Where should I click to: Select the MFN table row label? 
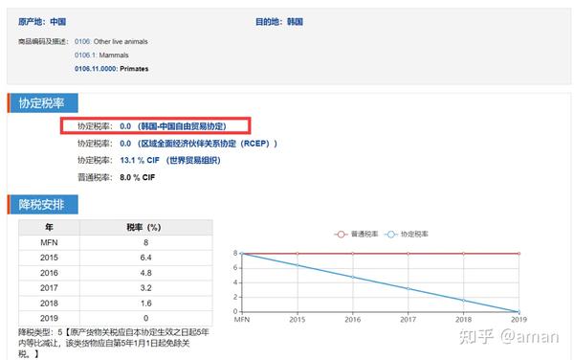[49, 242]
